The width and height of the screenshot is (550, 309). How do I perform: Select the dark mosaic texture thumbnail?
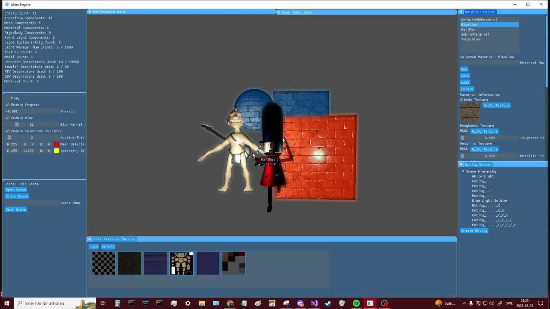(233, 263)
